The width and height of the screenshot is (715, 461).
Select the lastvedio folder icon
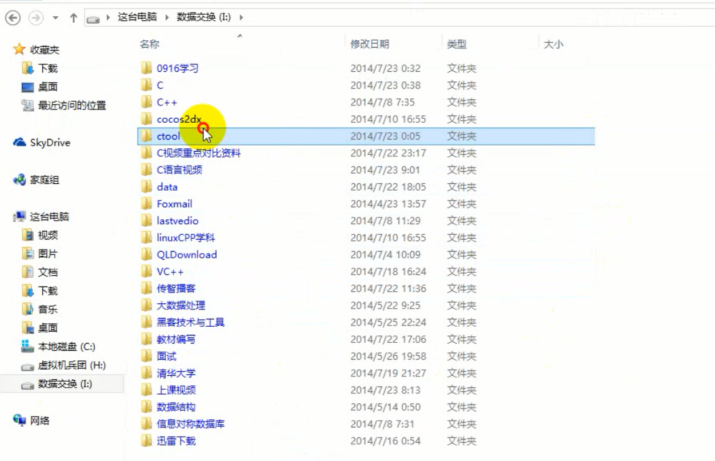(x=146, y=221)
